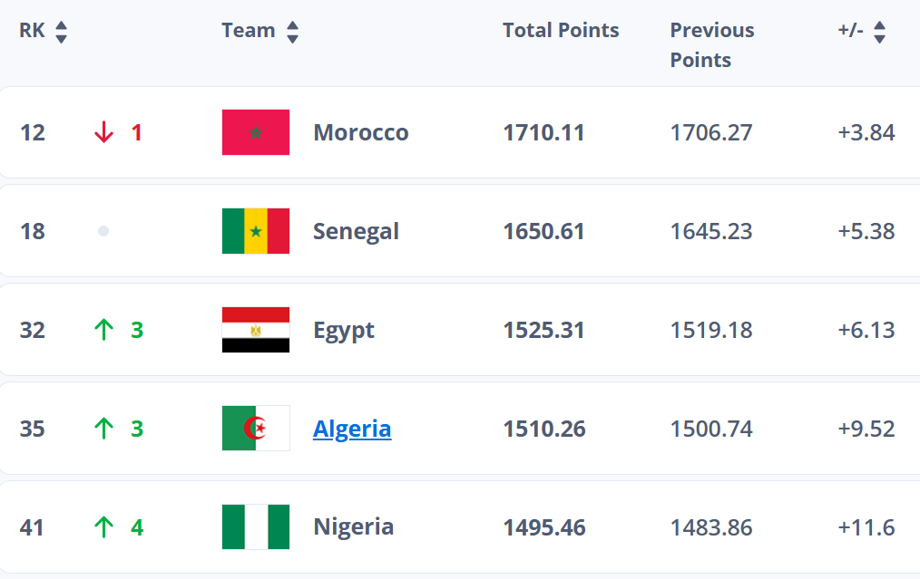The width and height of the screenshot is (920, 579).
Task: Click the grey dot indicator beside Senegal
Action: tap(103, 231)
